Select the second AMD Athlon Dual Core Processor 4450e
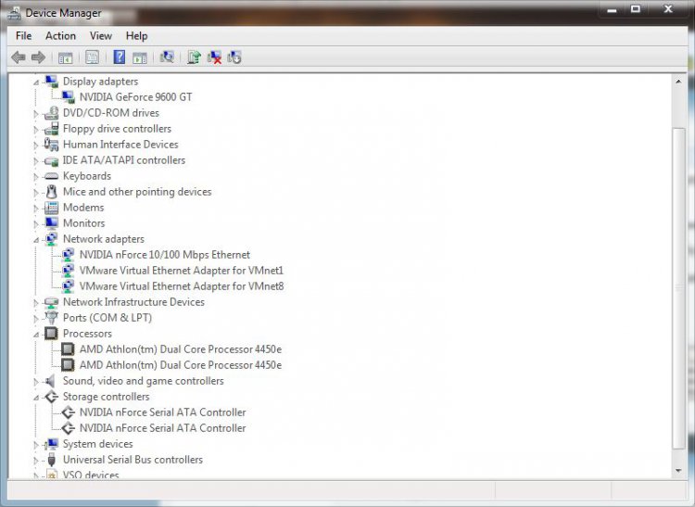This screenshot has width=695, height=507. 181,365
